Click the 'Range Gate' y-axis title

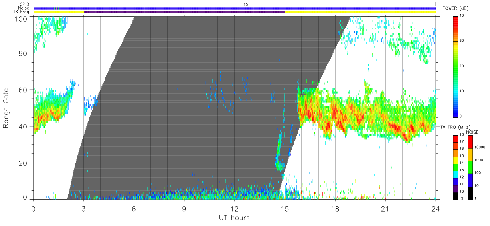click(6, 108)
